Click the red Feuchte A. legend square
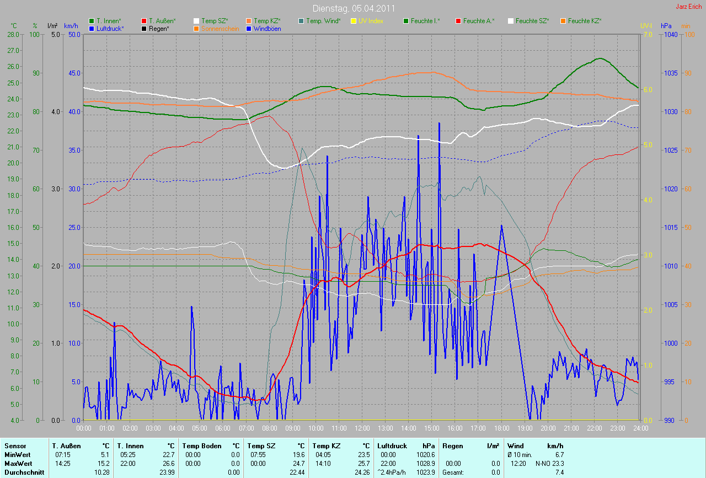The image size is (706, 478). pyautogui.click(x=459, y=21)
